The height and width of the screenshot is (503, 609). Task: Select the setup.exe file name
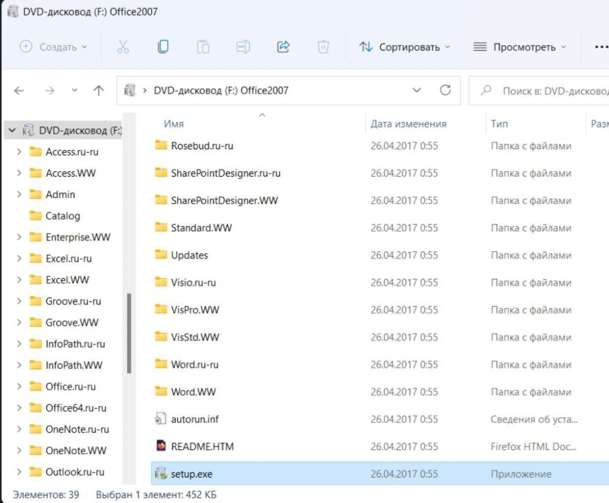[192, 473]
